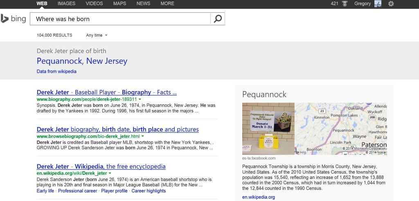Open the Player profile deep link

[x=115, y=191]
